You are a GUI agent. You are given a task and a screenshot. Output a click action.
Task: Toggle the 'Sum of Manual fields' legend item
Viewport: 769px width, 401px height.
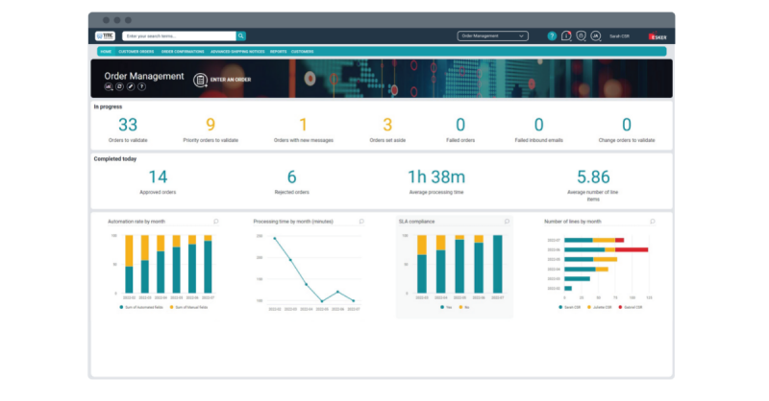[x=189, y=307]
